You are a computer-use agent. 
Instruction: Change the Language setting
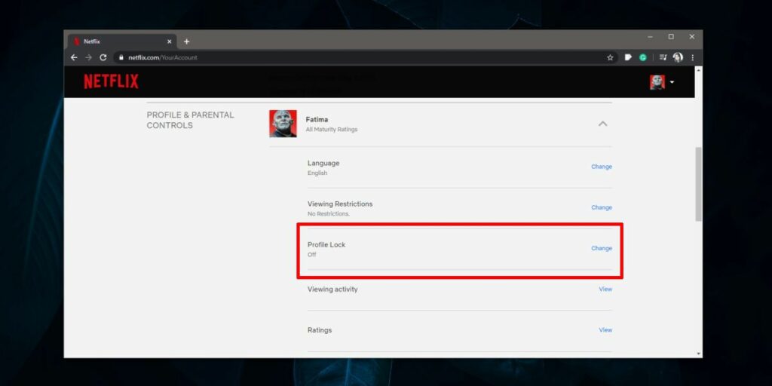click(602, 167)
